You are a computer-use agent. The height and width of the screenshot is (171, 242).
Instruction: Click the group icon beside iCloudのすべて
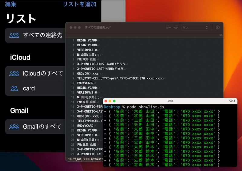14,73
